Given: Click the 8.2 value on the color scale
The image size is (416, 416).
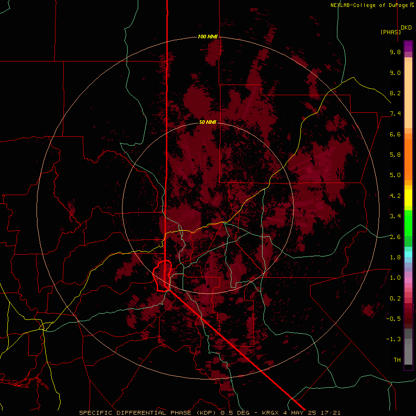Looking at the screenshot, I should point(395,93).
